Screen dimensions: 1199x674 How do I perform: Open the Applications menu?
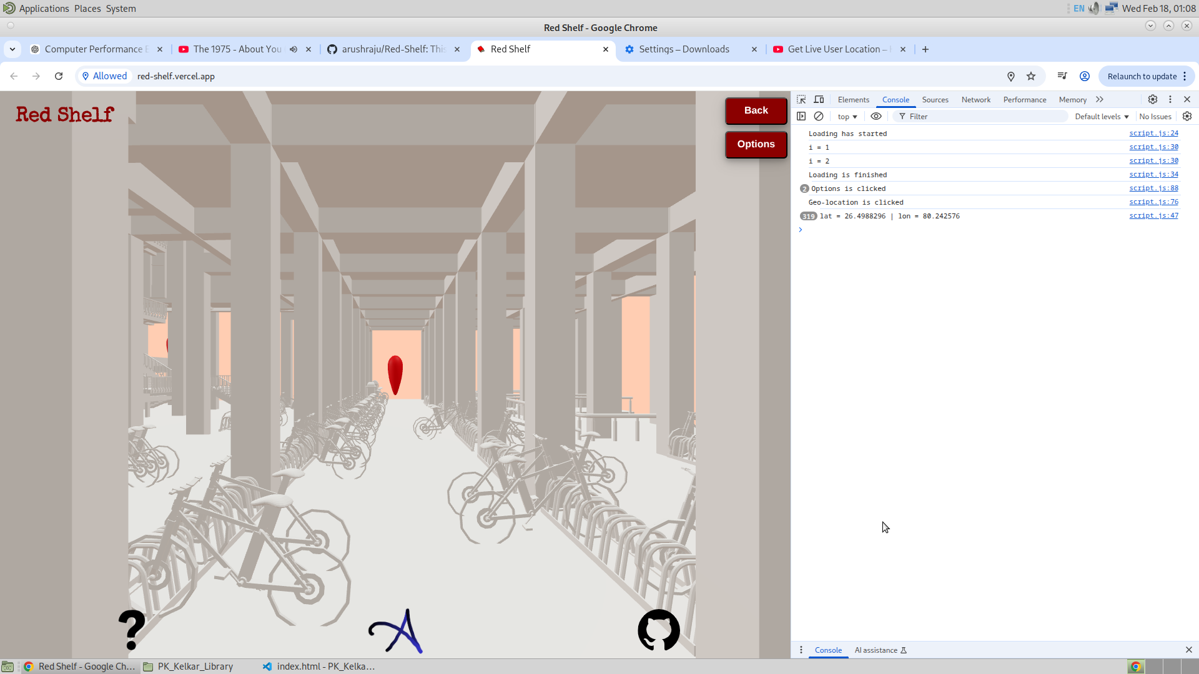44,8
